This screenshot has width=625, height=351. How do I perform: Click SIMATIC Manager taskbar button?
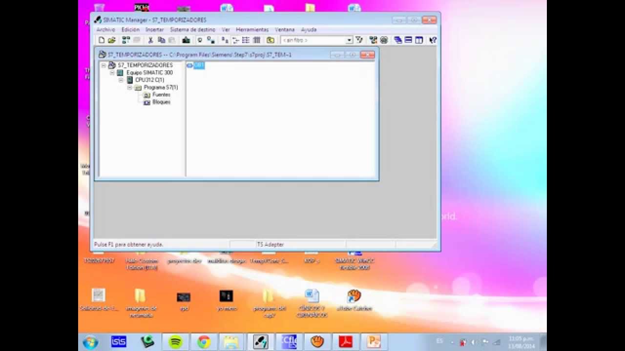click(260, 342)
